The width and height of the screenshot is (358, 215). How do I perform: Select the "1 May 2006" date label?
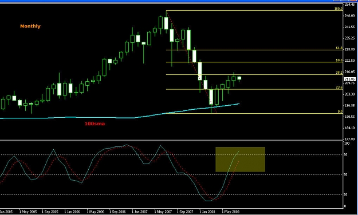pos(96,212)
